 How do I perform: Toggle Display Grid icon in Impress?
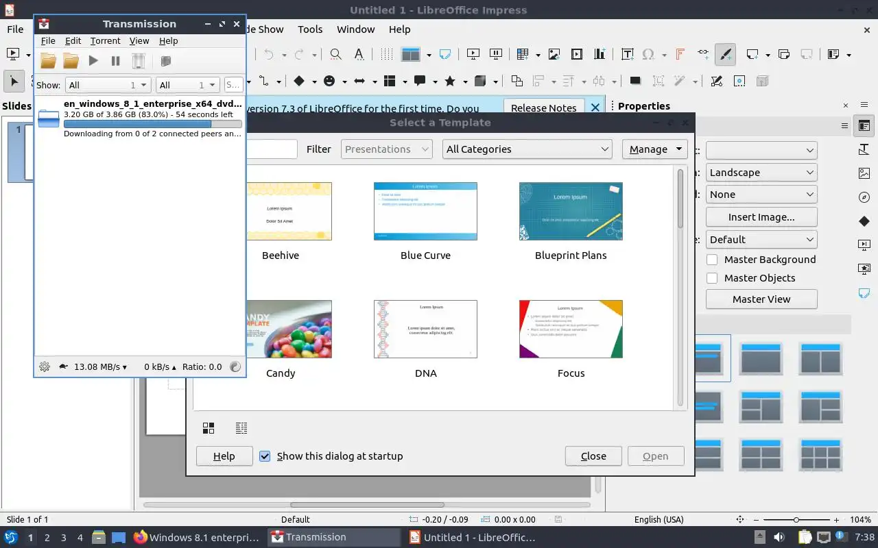point(387,54)
